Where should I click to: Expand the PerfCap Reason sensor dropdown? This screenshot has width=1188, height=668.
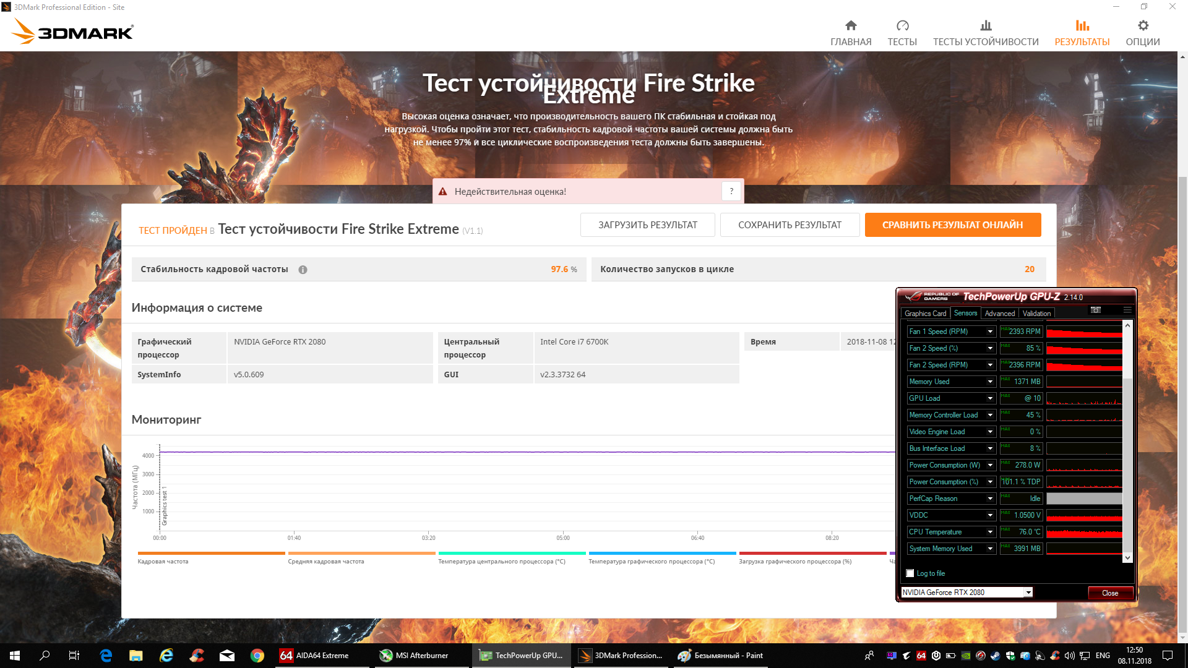click(990, 499)
